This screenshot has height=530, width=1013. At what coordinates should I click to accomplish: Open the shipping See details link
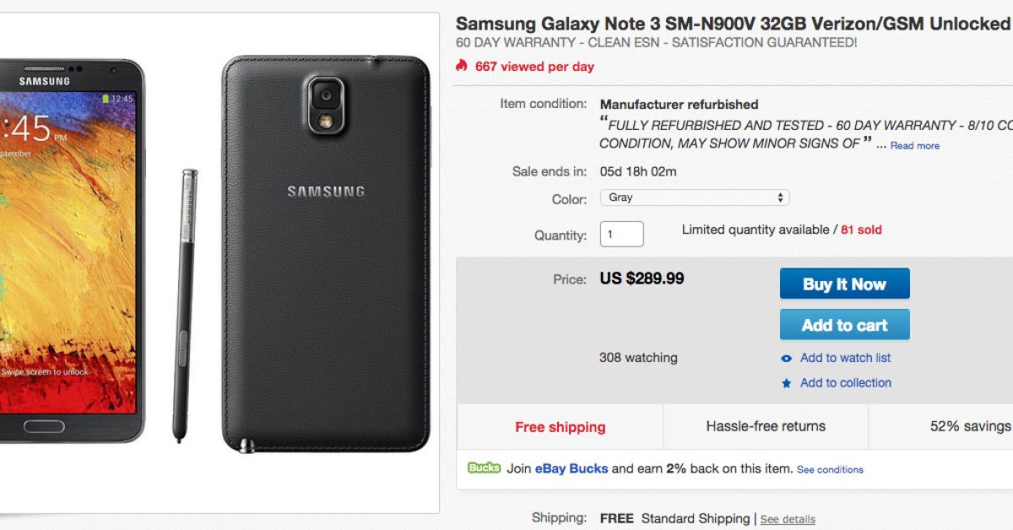pos(788,519)
